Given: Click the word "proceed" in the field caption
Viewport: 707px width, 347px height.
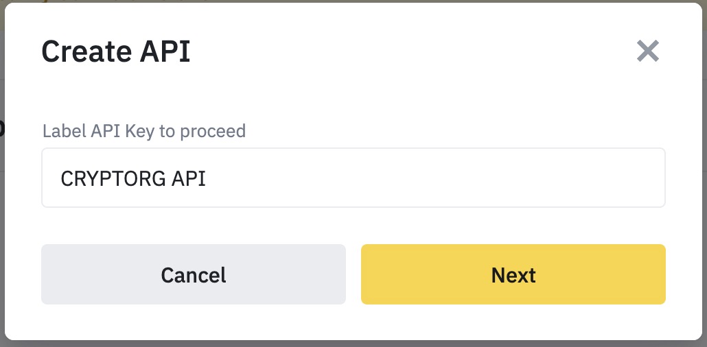Looking at the screenshot, I should coord(212,130).
